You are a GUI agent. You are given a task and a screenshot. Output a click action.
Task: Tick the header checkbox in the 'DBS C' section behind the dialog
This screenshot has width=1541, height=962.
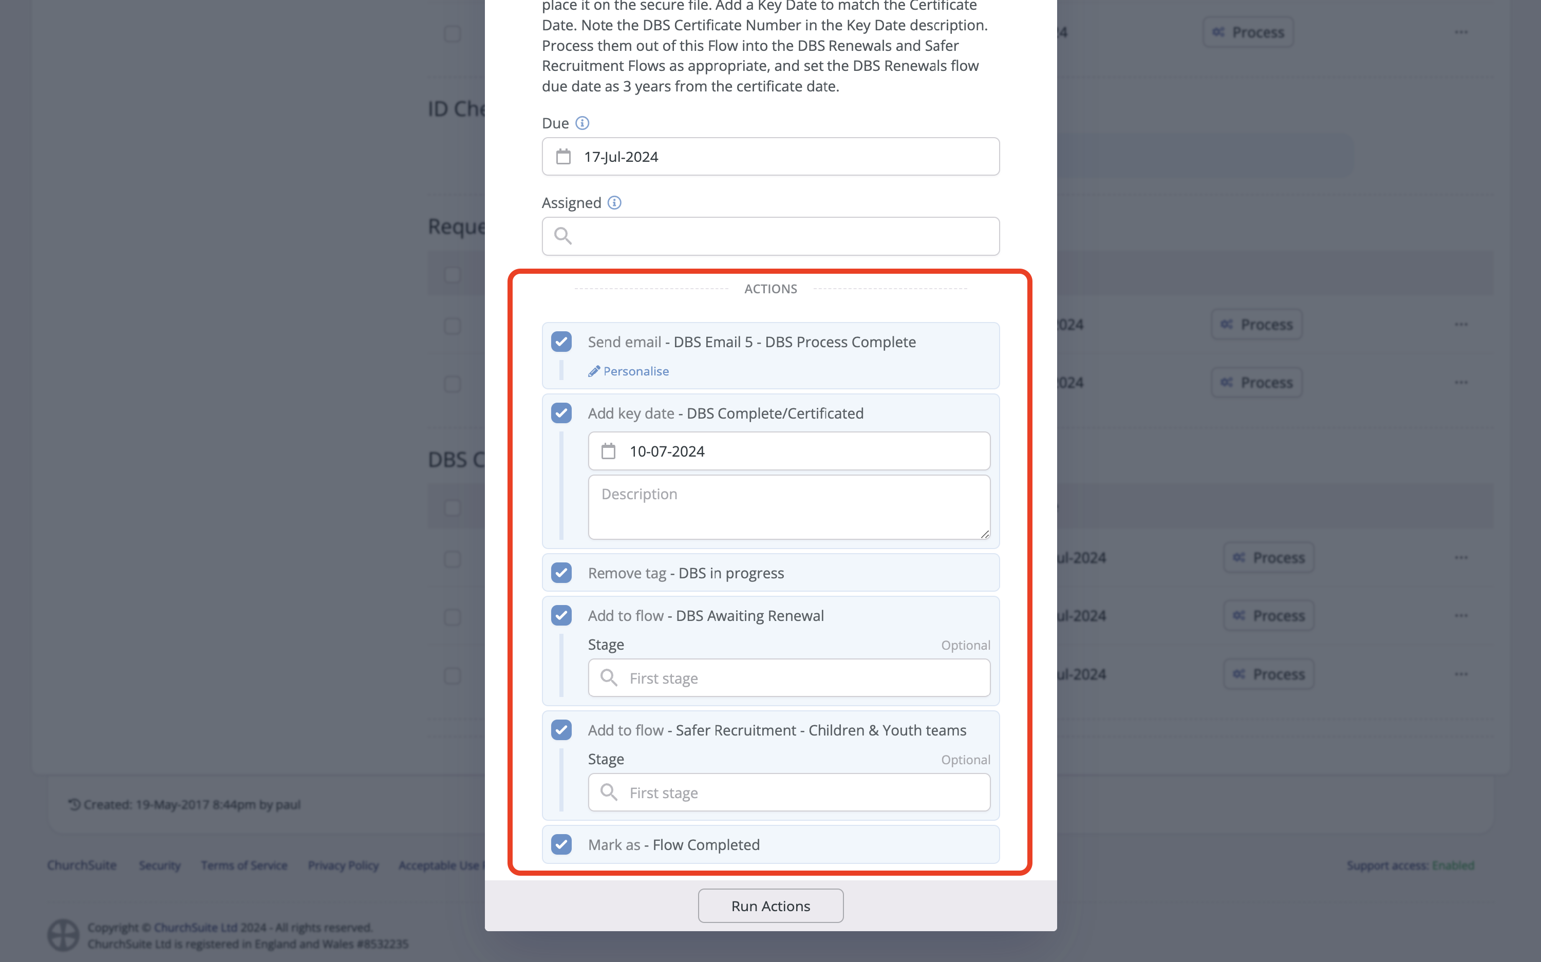[453, 508]
